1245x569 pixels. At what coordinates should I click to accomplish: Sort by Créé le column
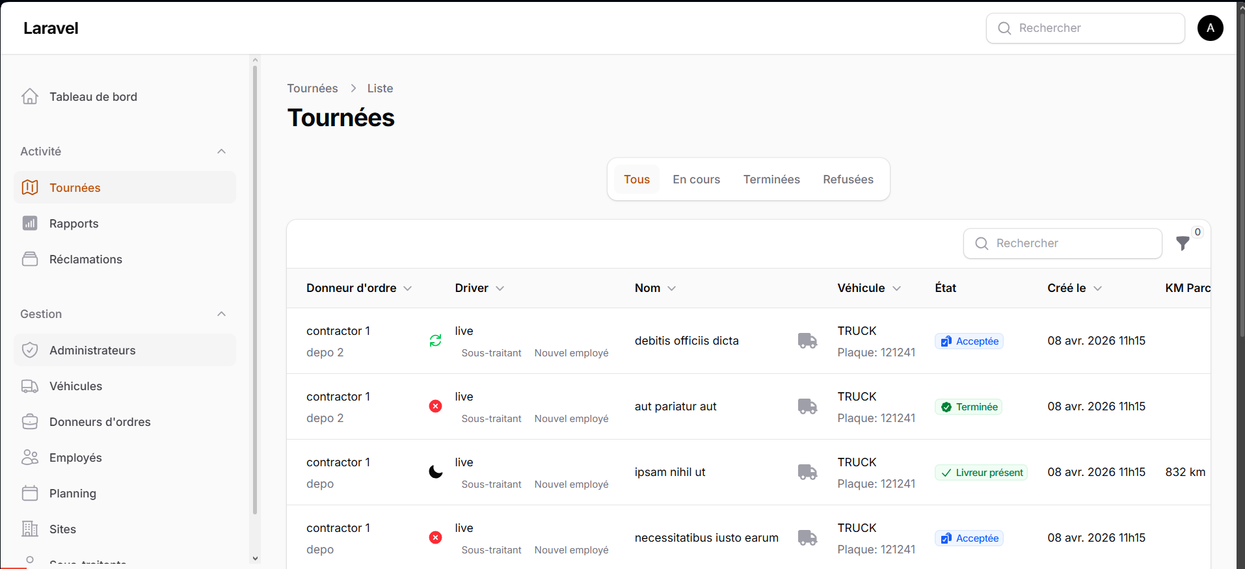[1075, 288]
